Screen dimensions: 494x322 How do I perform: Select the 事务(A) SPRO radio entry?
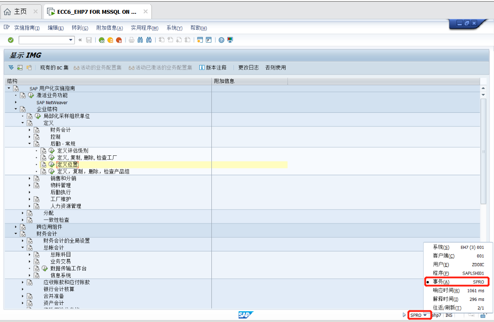coord(457,282)
